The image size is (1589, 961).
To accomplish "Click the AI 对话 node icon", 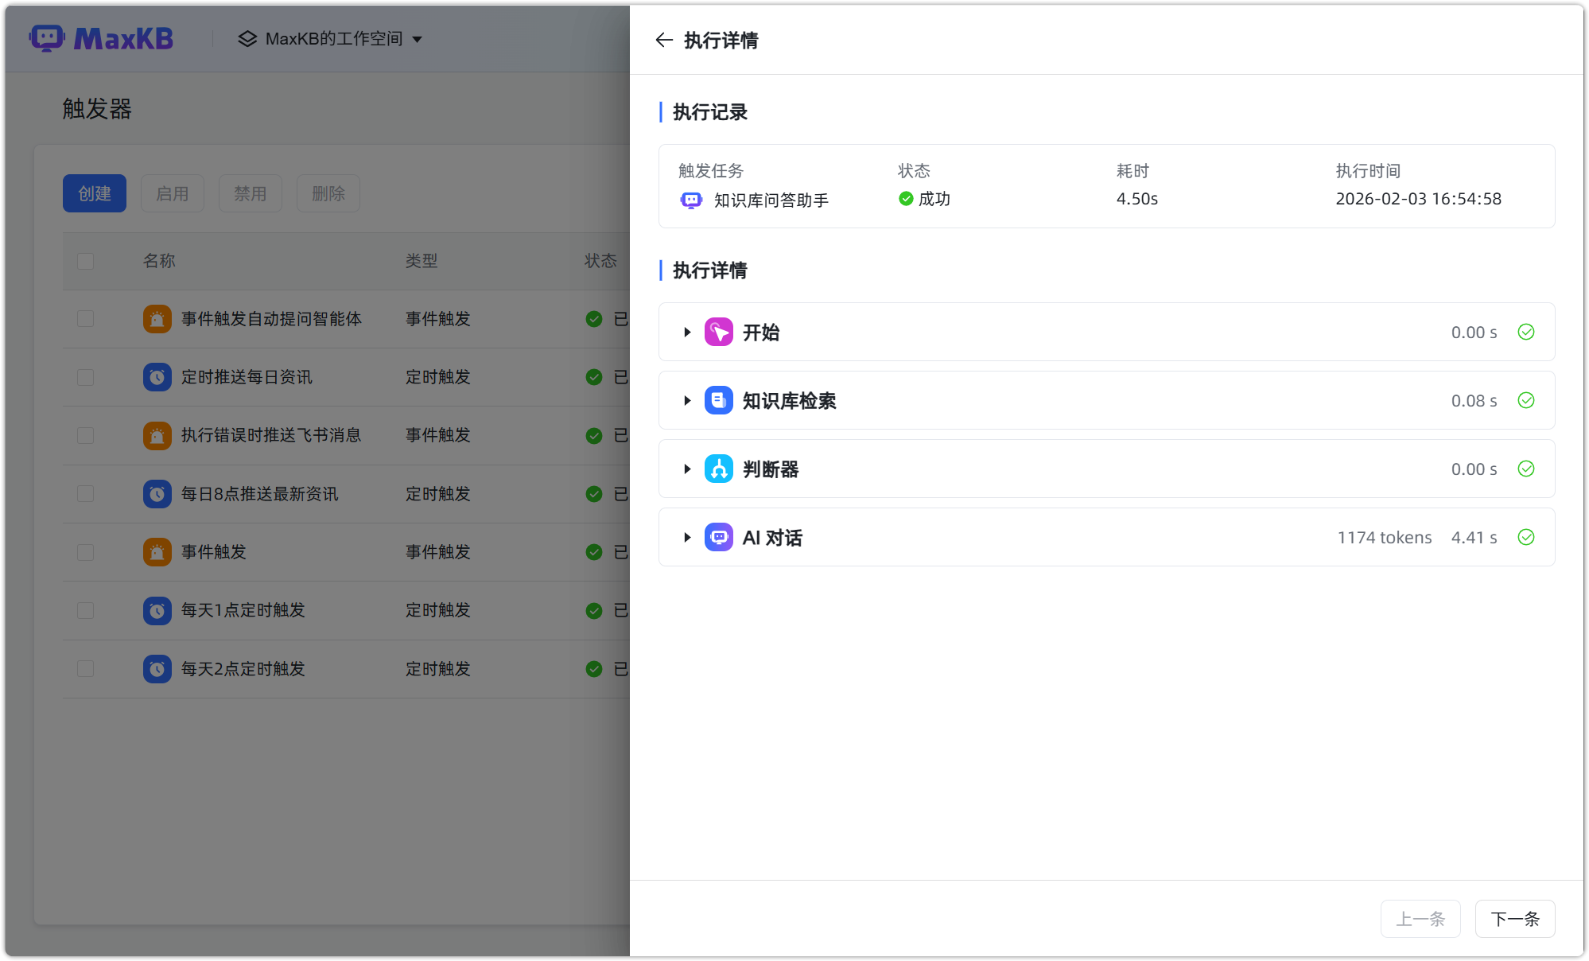I will (x=718, y=537).
